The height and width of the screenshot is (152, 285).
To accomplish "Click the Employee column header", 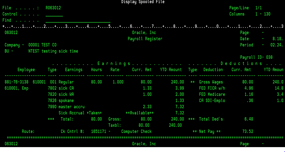I will (x=26, y=70).
